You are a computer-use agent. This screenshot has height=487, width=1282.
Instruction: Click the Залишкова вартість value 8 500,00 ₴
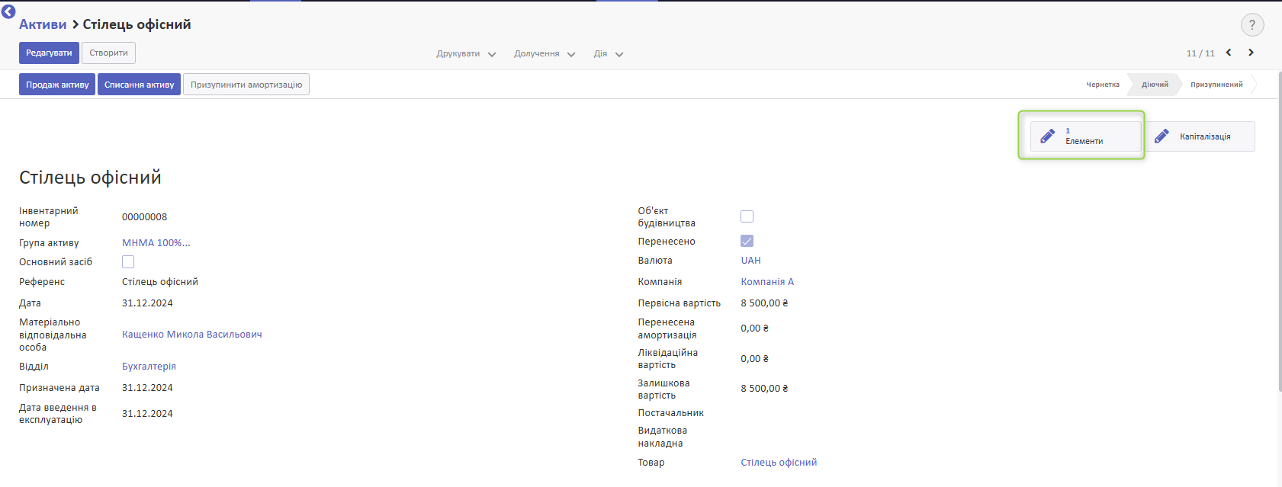coord(764,389)
